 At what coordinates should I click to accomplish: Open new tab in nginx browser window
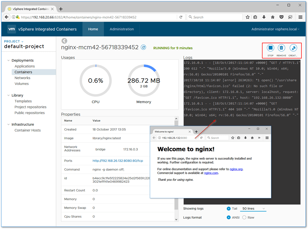pyautogui.click(x=196, y=131)
